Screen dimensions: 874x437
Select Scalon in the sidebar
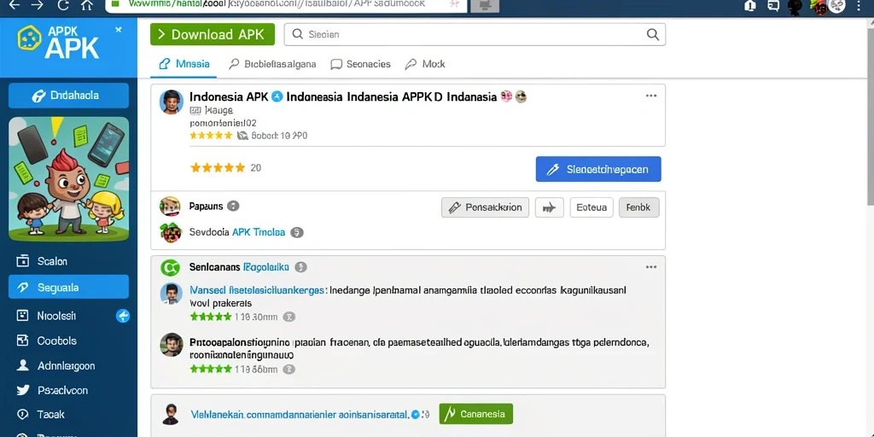[x=52, y=261]
